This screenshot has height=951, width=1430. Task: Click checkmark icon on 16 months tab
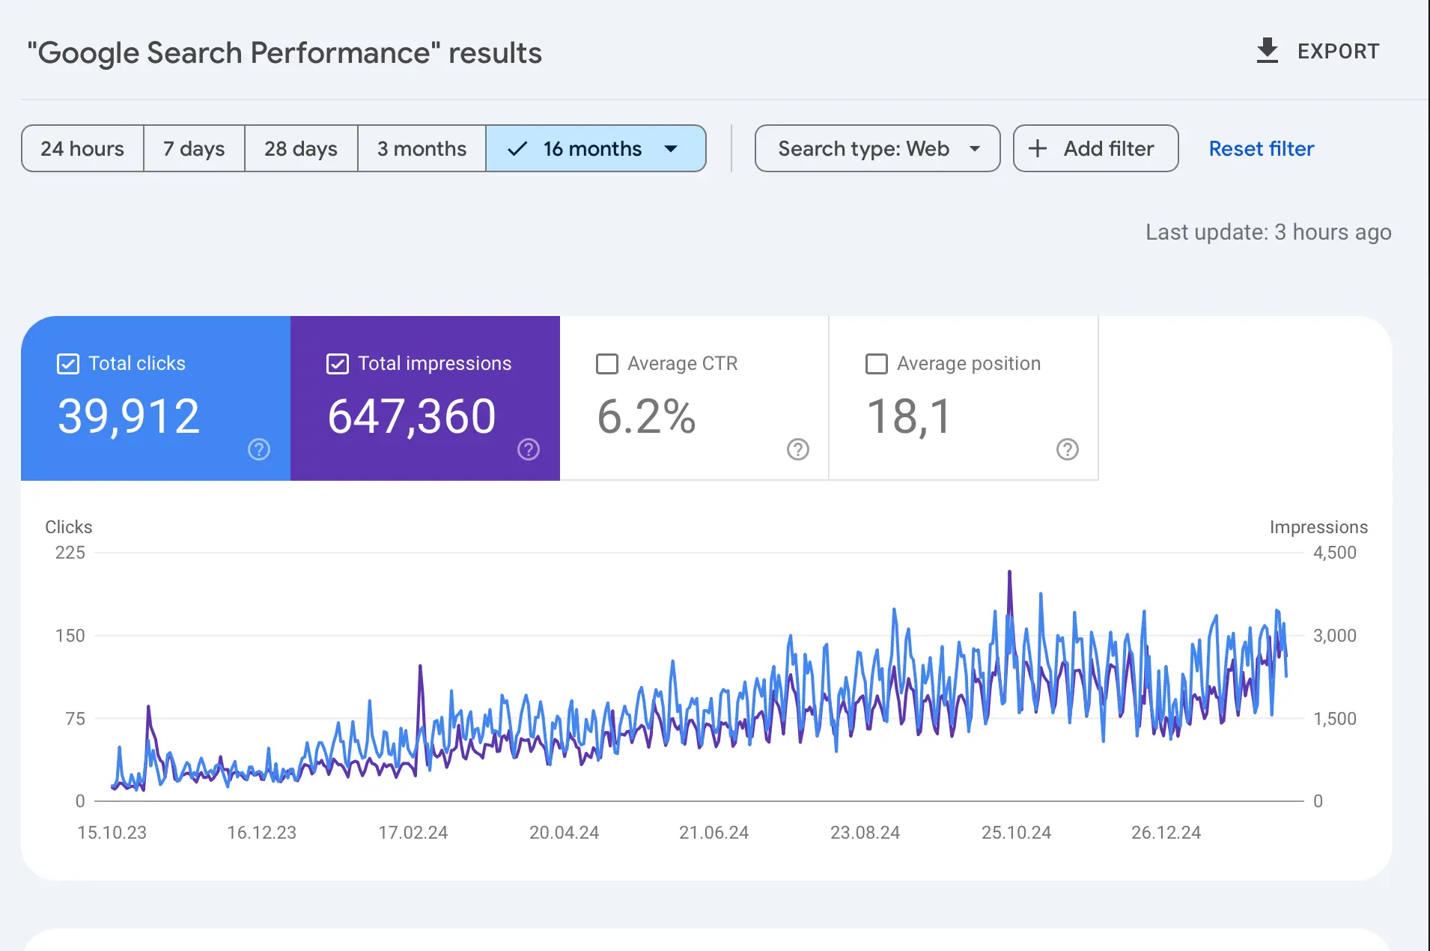[517, 149]
